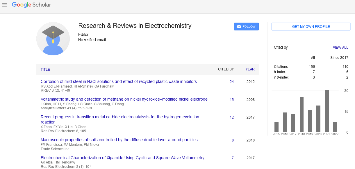Viewport: 355px width, 169px height.
Task: Open 'Corrosion of mild steel in NaCl' article
Action: pyautogui.click(x=119, y=81)
